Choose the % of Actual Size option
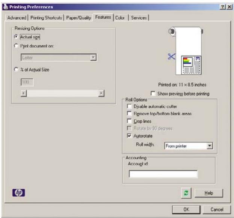 point(16,69)
